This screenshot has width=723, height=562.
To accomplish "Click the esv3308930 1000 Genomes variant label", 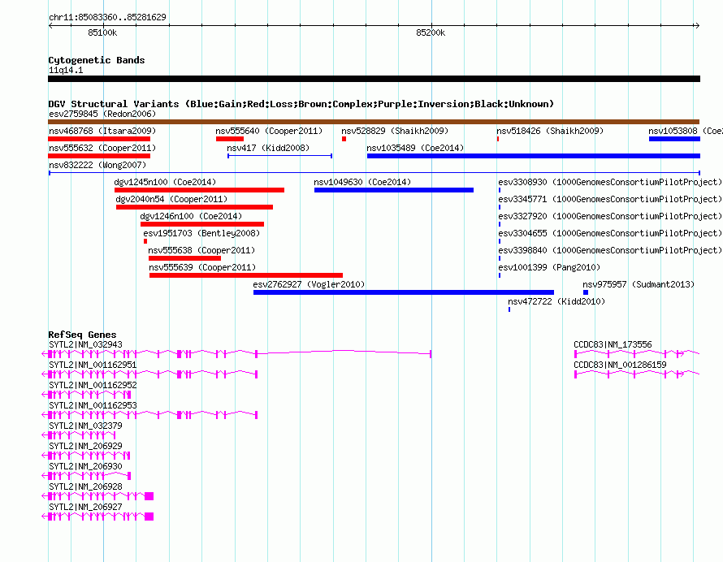I will coord(610,182).
